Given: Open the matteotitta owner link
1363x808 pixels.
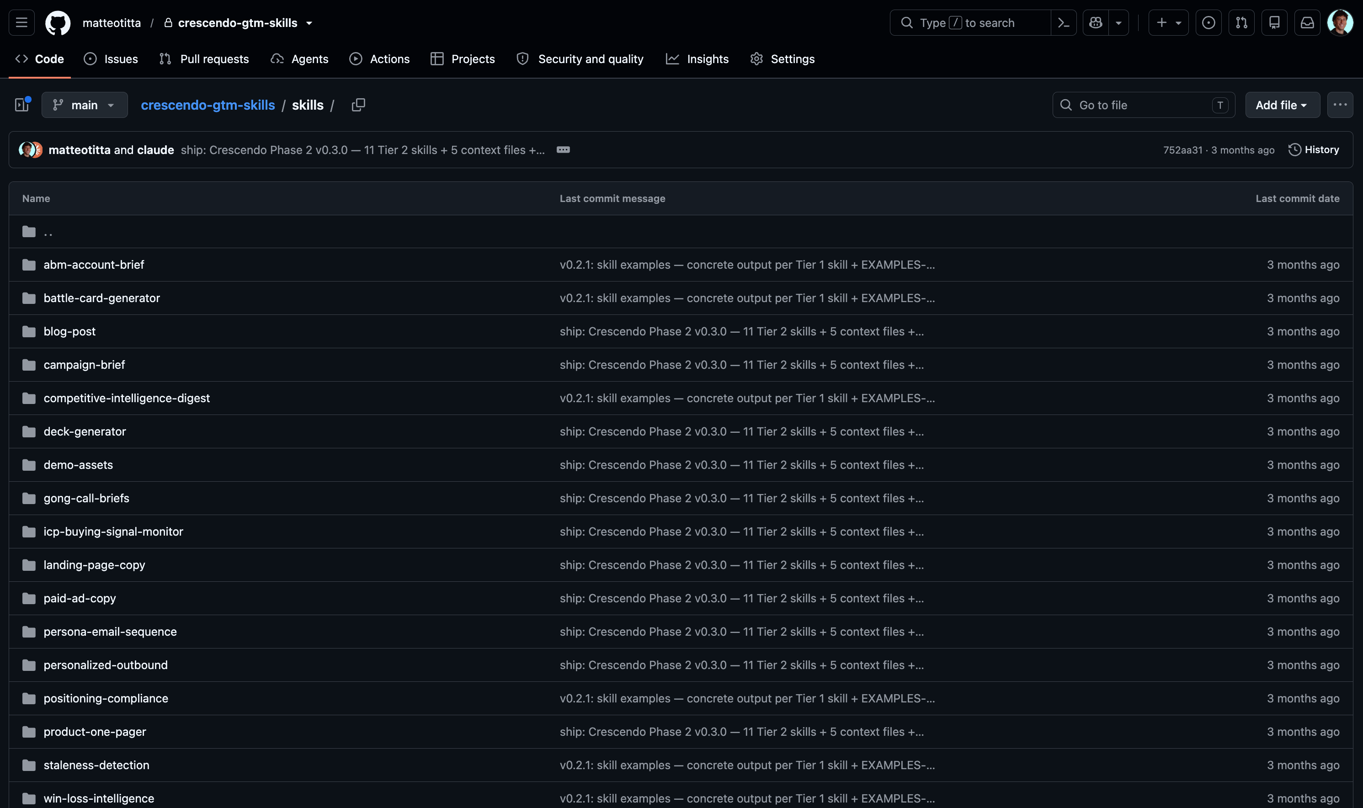Looking at the screenshot, I should tap(112, 23).
